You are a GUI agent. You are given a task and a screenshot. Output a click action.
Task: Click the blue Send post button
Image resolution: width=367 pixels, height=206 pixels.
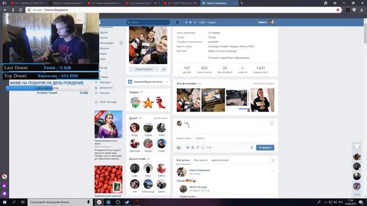[265, 148]
